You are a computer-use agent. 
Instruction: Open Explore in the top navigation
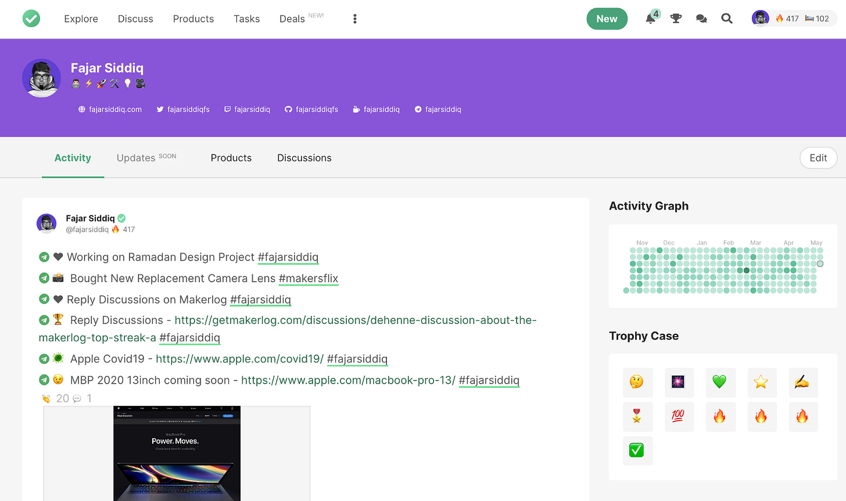point(81,19)
